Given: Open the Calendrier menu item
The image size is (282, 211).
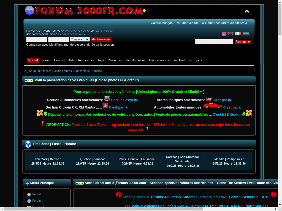Looking at the screenshot, I should [115, 60].
